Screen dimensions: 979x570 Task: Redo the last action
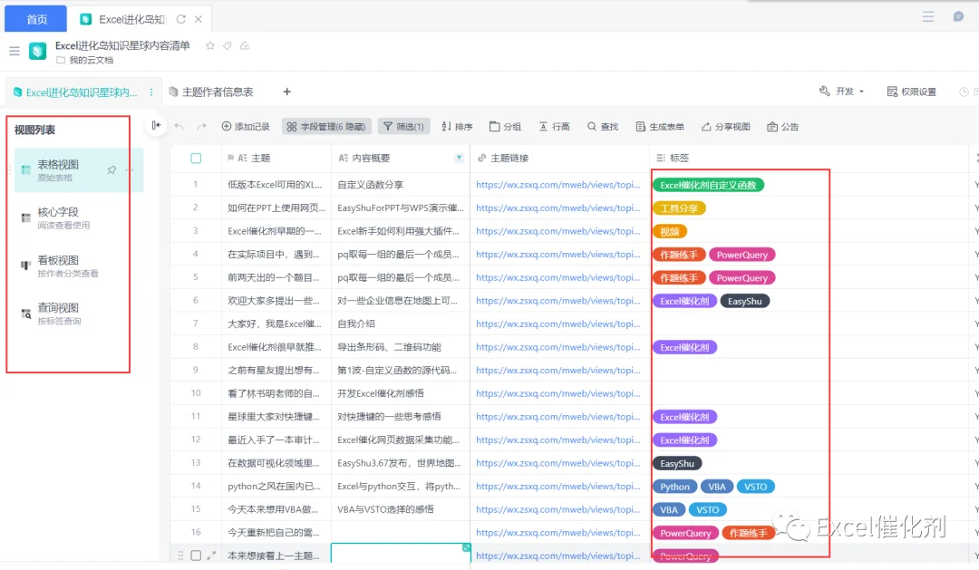pyautogui.click(x=201, y=127)
